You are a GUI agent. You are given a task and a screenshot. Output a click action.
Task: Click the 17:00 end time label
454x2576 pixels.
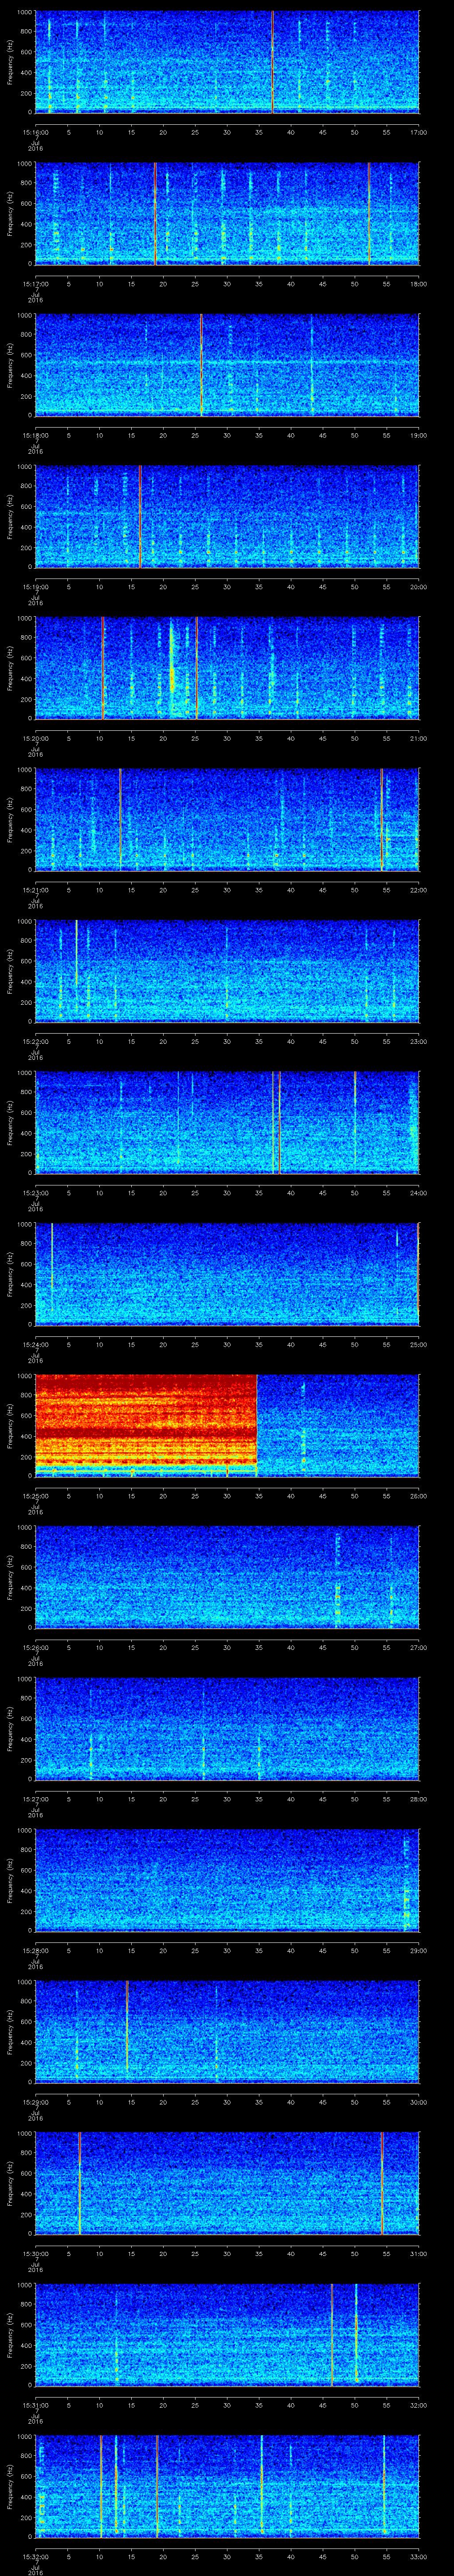[x=419, y=132]
